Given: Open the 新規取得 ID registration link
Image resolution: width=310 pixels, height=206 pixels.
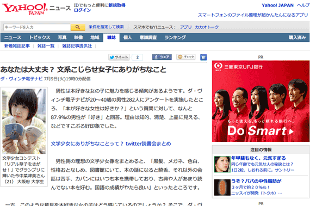Looking at the screenshot, I should coord(117,5).
